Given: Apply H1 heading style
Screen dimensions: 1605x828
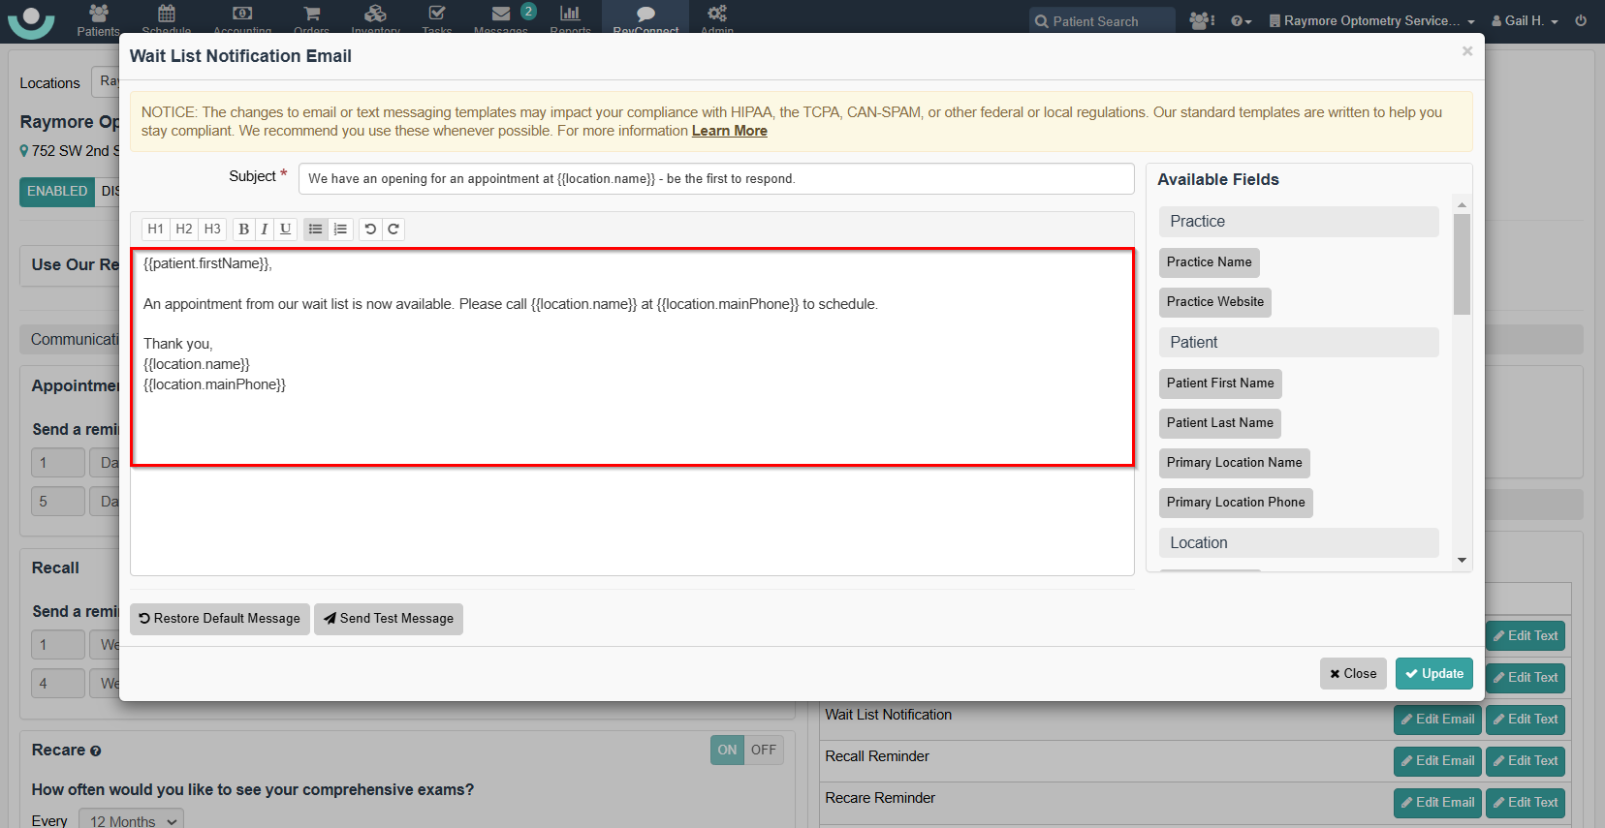Looking at the screenshot, I should (155, 230).
